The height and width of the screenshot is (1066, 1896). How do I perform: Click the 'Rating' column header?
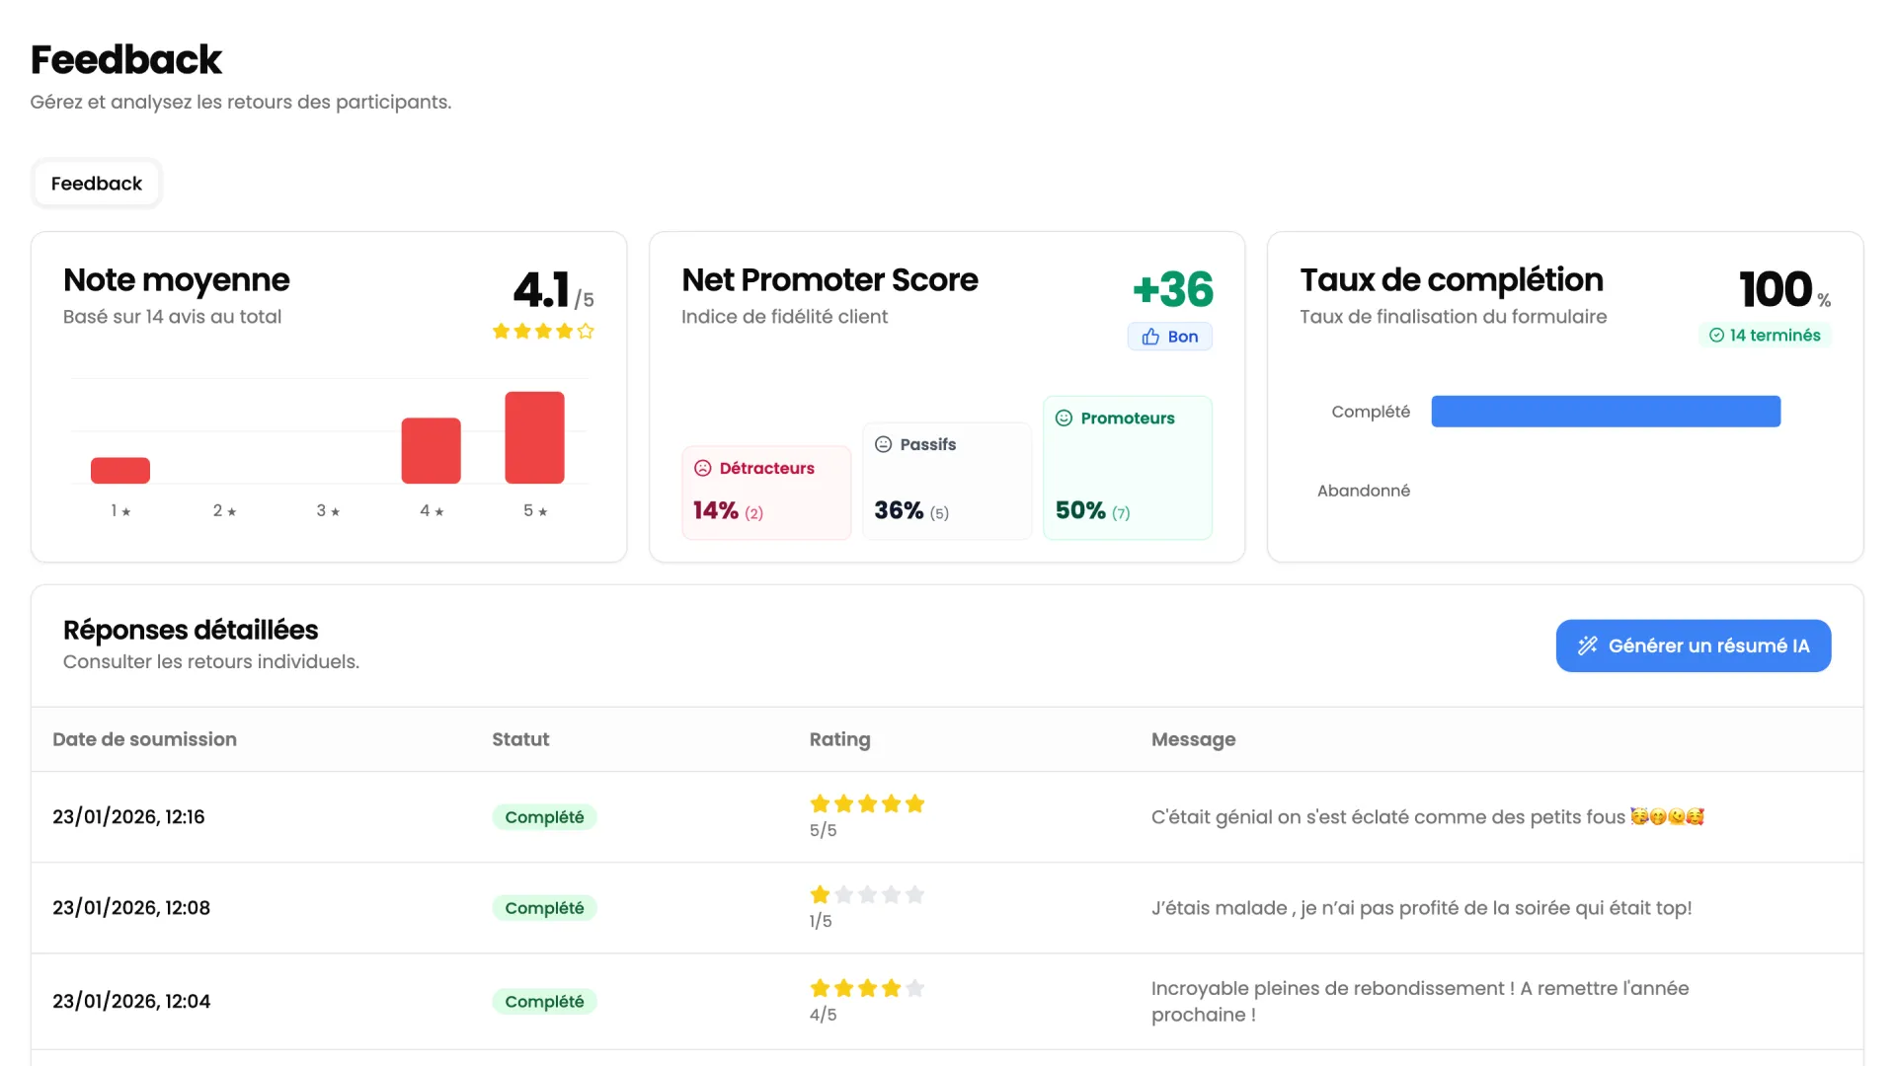839,739
